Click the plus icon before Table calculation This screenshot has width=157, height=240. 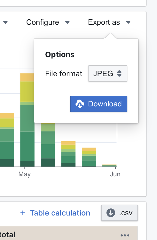(23, 213)
